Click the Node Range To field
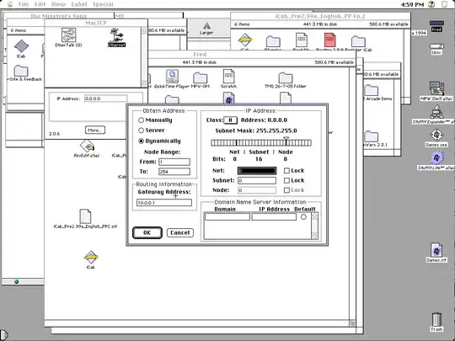 click(x=174, y=172)
